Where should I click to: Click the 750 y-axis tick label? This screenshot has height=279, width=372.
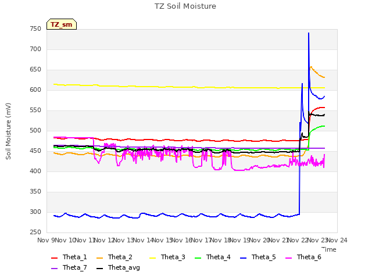[x=35, y=28]
